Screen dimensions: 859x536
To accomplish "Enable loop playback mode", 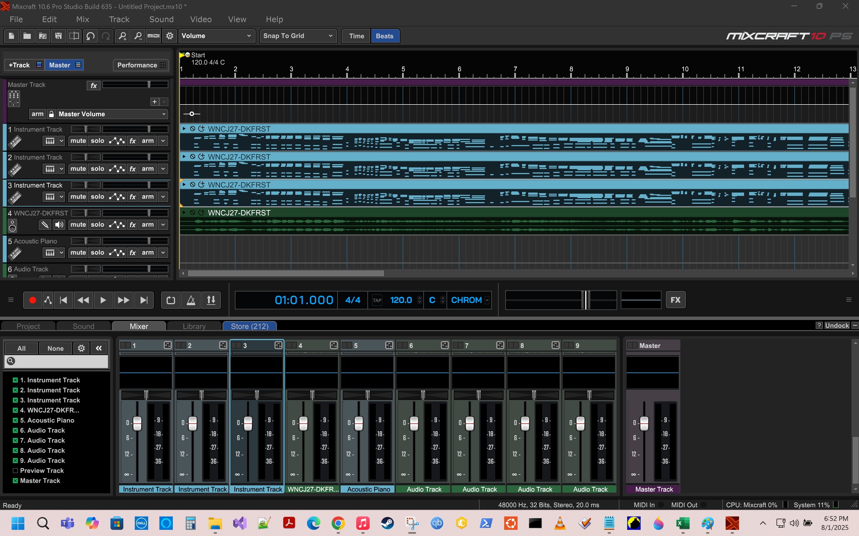I will tap(171, 300).
